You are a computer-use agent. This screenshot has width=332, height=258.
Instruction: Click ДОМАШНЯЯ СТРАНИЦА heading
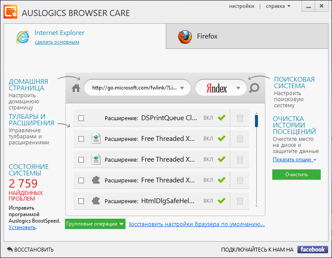(29, 85)
